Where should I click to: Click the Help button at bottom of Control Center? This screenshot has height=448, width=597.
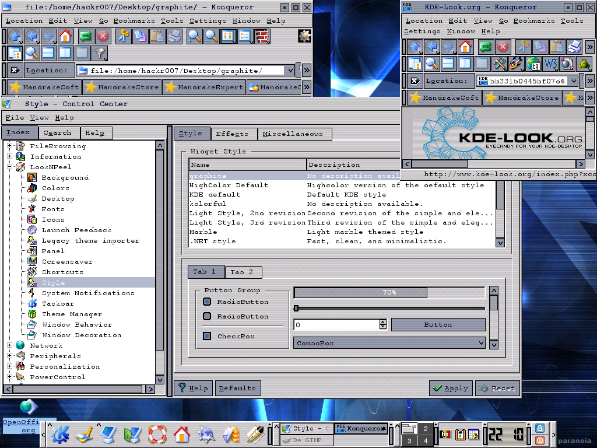[192, 388]
